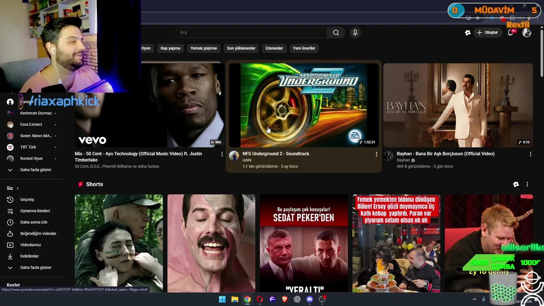Screen dimensions: 544x306
Task: Open OBS Studio from the taskbar
Action: [x=322, y=299]
